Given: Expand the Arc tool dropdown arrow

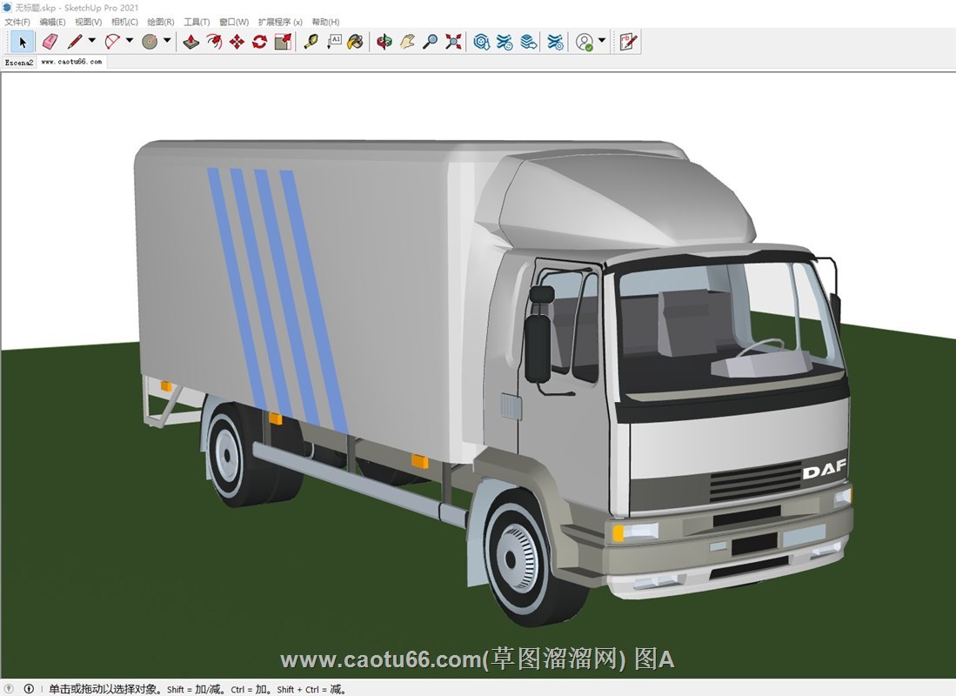Looking at the screenshot, I should point(130,41).
